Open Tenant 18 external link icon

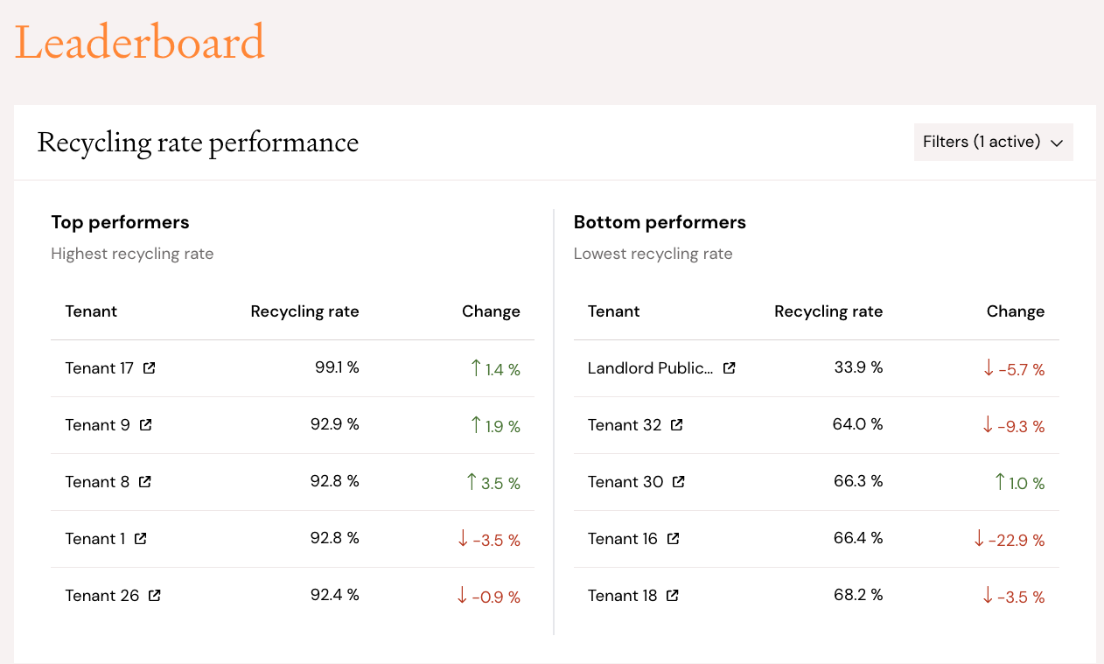pos(673,596)
